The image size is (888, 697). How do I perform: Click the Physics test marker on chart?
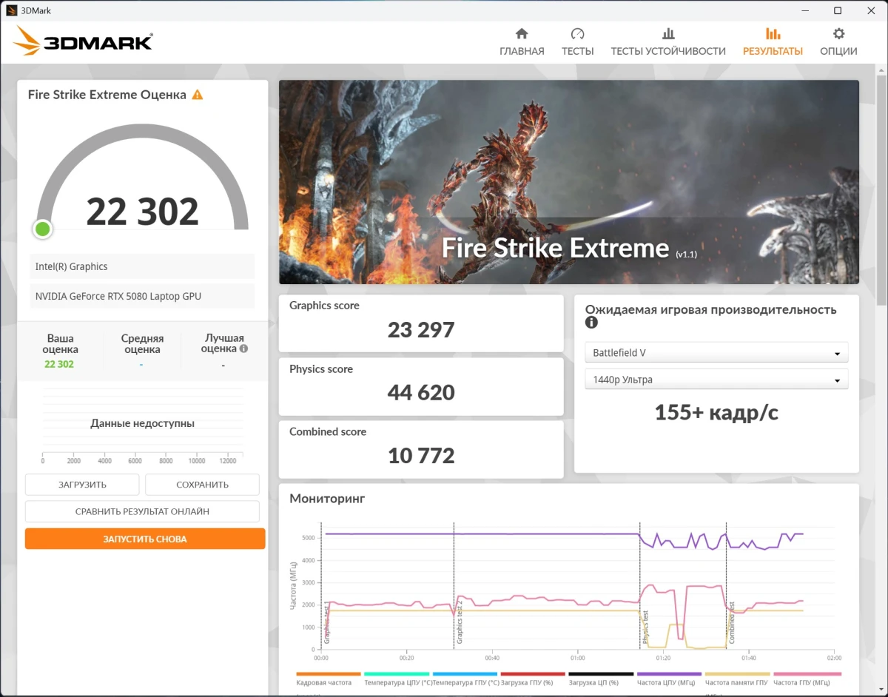tap(645, 626)
